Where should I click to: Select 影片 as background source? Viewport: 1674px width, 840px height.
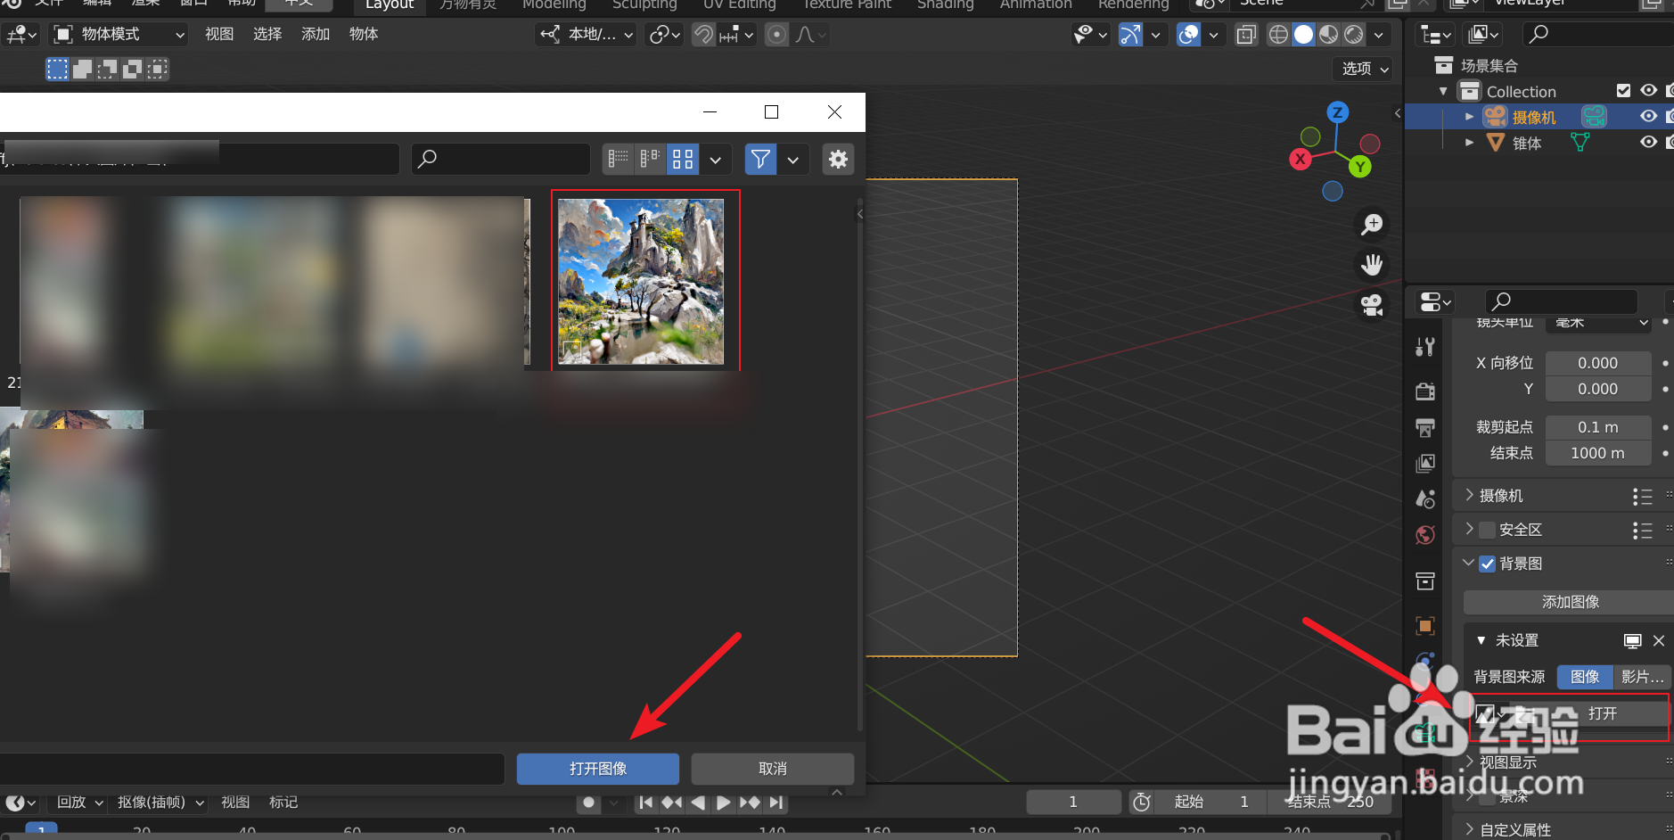point(1642,677)
